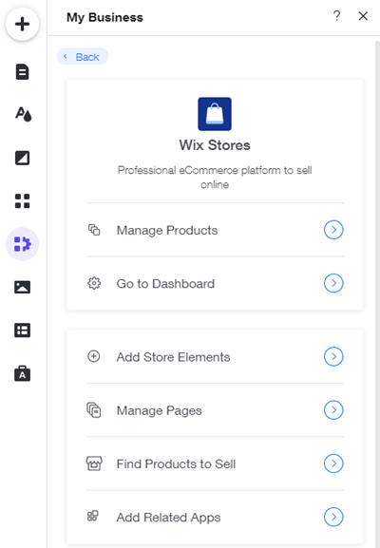Click the Go to Dashboard gear icon

click(x=94, y=283)
